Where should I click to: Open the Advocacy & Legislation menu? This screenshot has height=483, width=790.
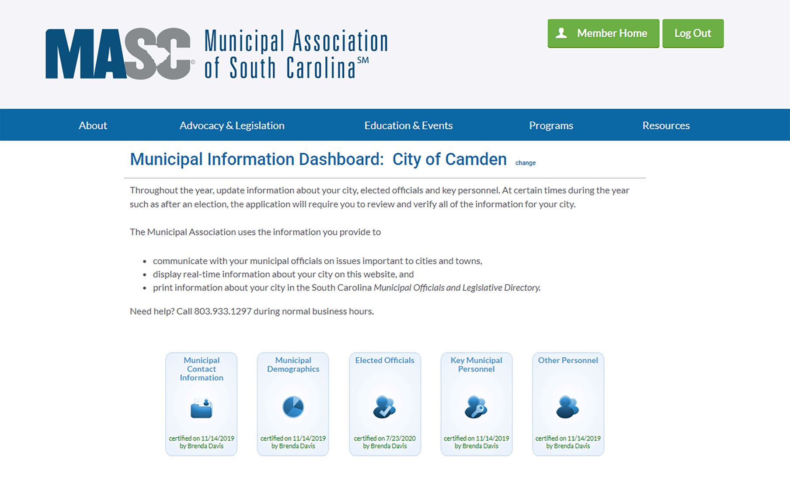[x=232, y=125]
